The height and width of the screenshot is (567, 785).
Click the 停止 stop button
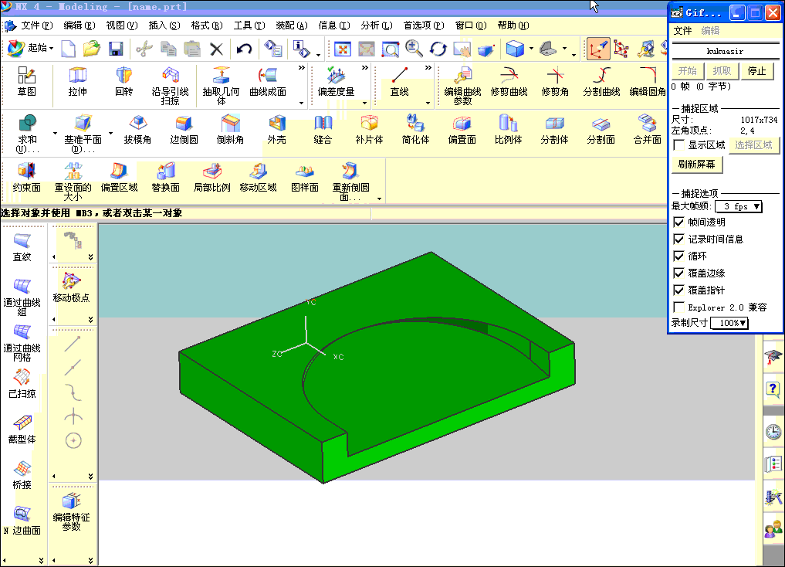tap(756, 71)
